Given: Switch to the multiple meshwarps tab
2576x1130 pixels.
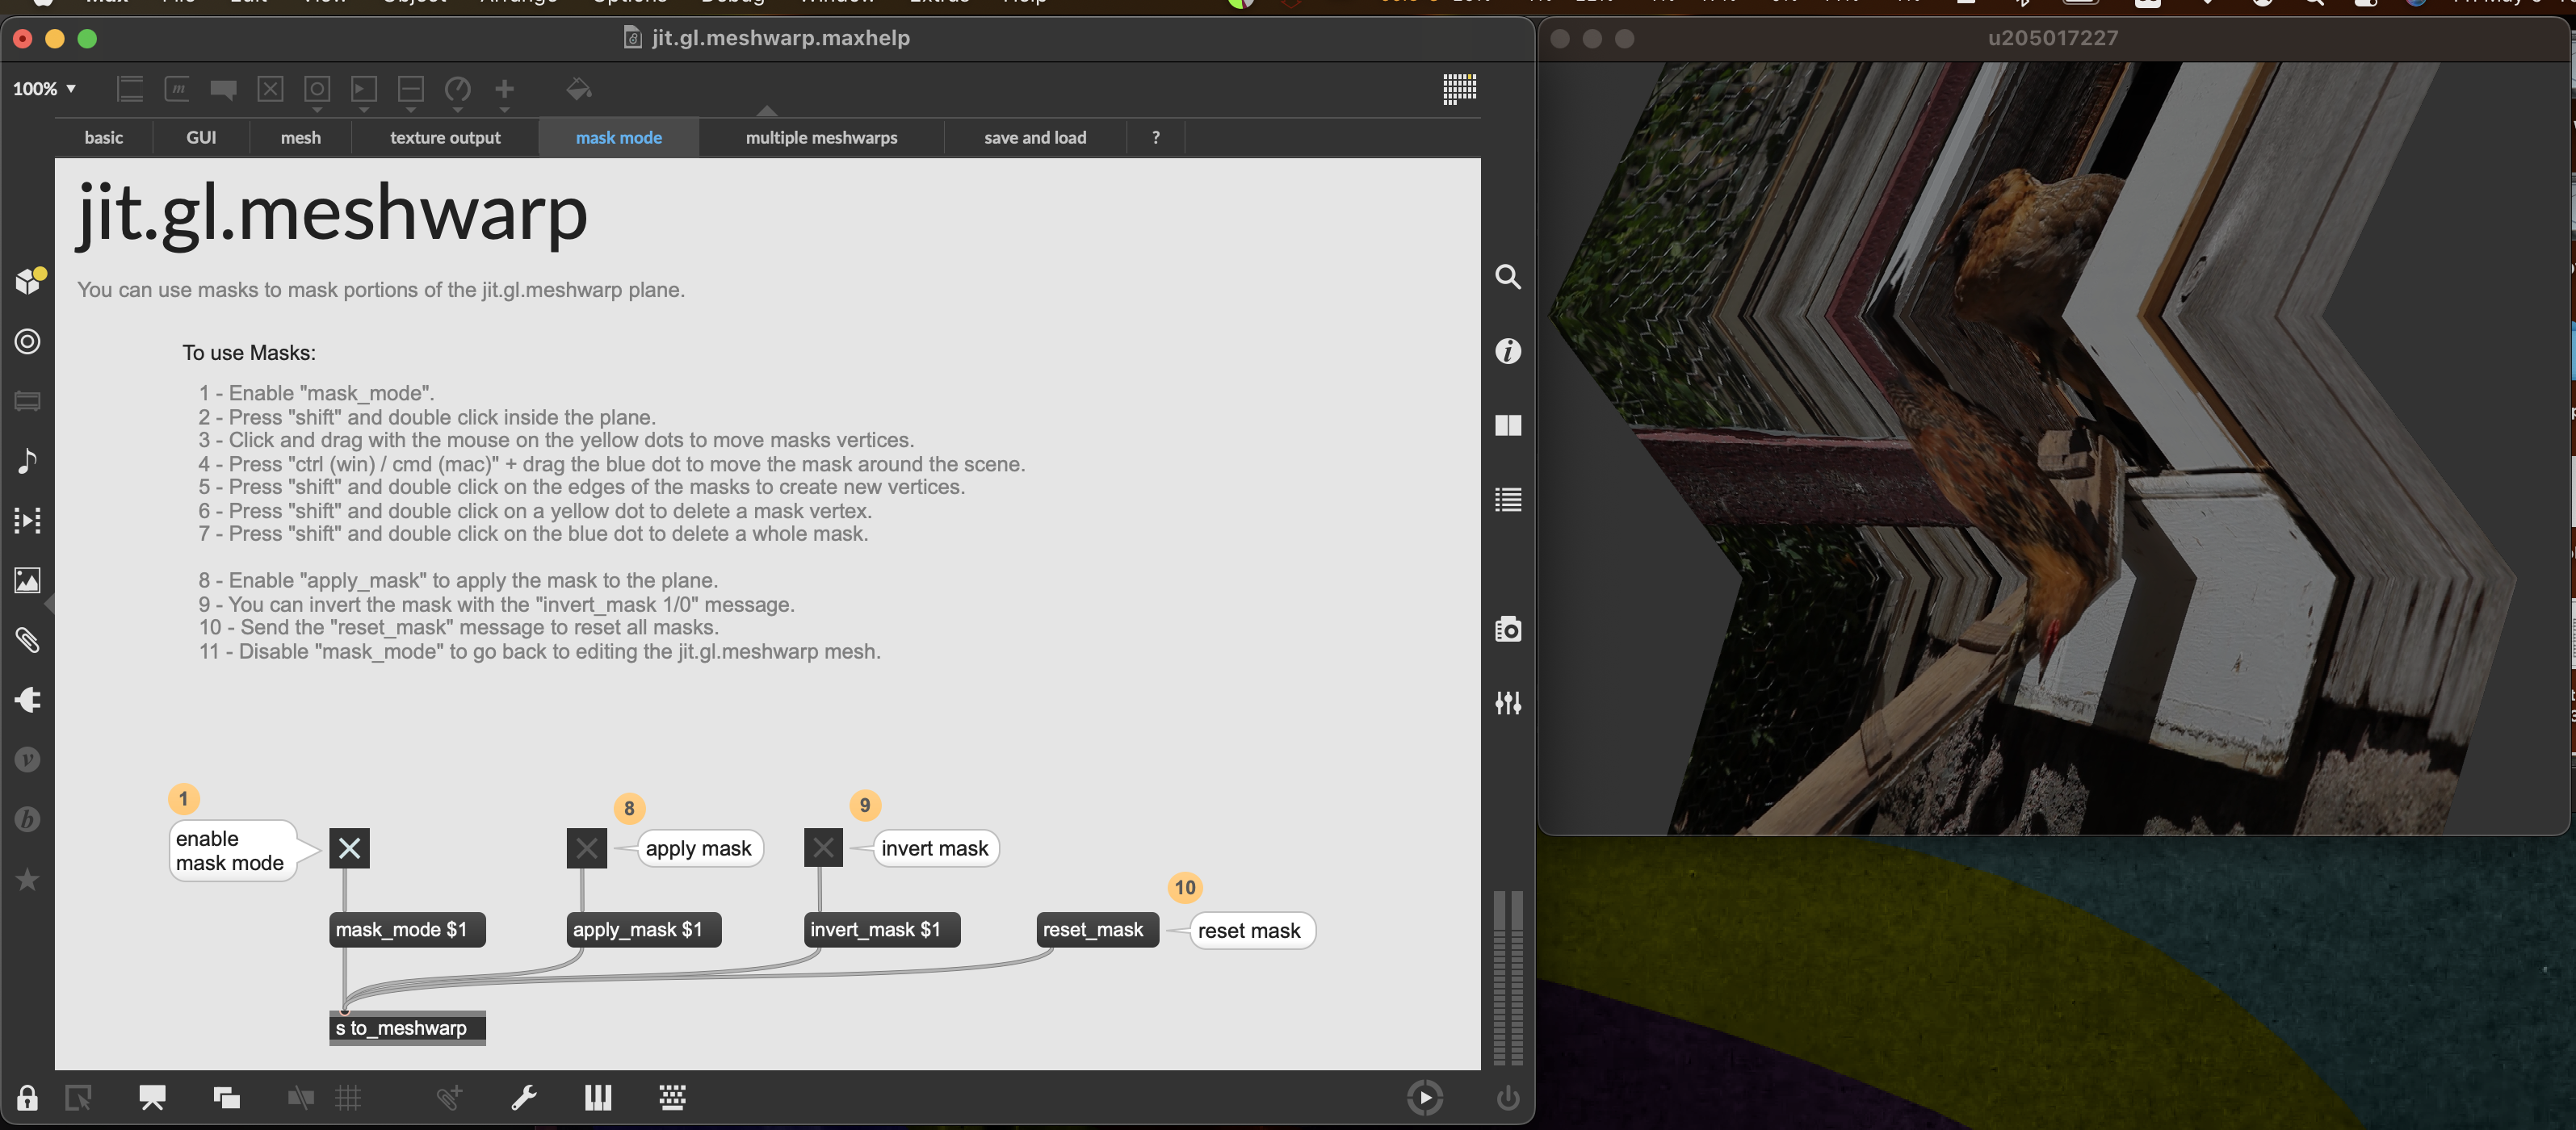Looking at the screenshot, I should pyautogui.click(x=821, y=138).
